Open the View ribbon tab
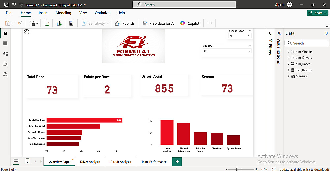 [83, 13]
